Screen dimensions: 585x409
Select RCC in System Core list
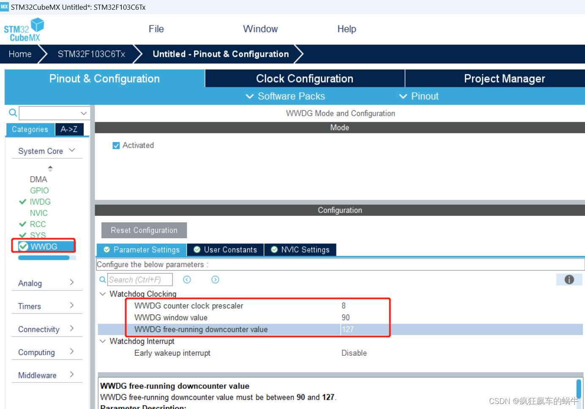[38, 224]
